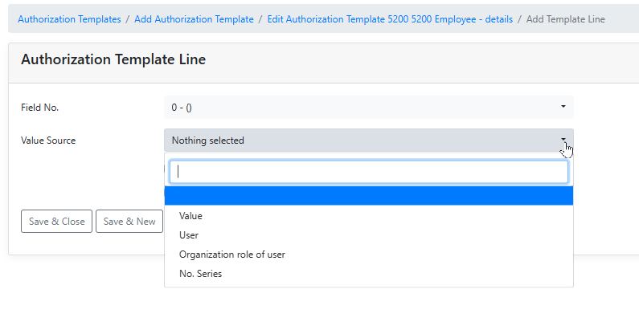Go to Authorization Templates breadcrumb link
Screen dimensions: 639x330
pyautogui.click(x=69, y=18)
